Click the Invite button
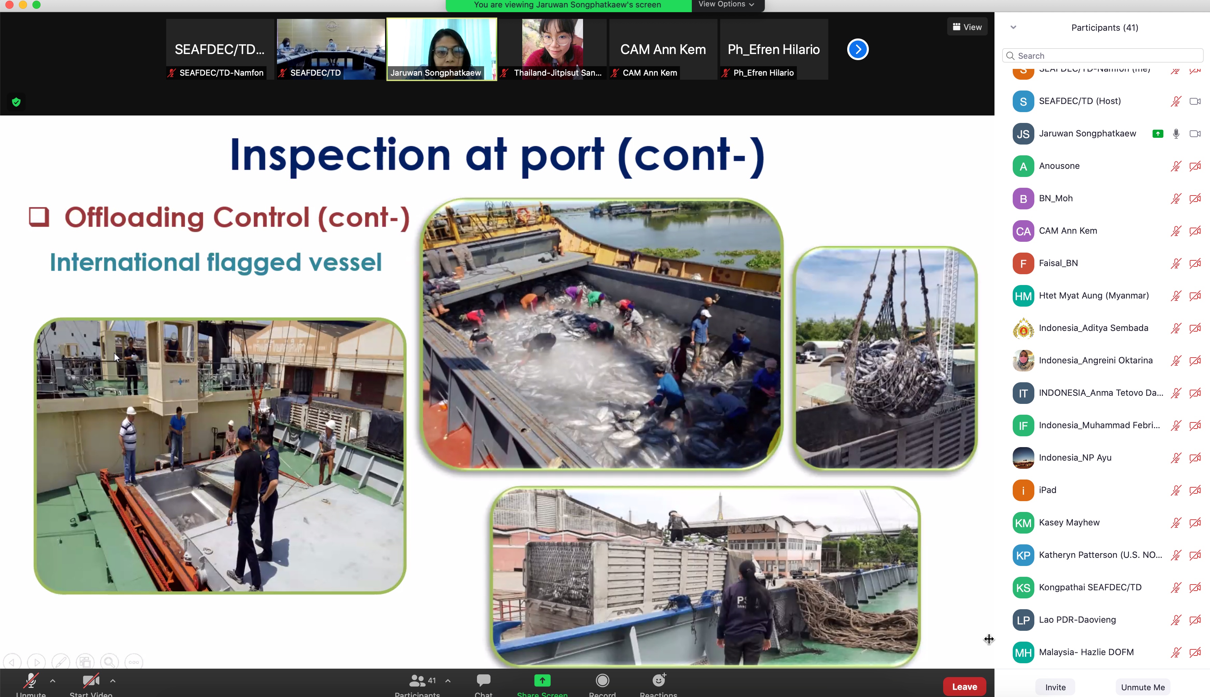The height and width of the screenshot is (697, 1210). 1055,687
